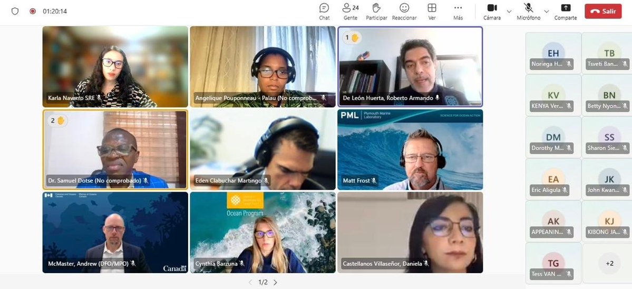Image resolution: width=632 pixels, height=289 pixels.
Task: Click active mic icon beside De León Huerta
Action: coord(437,98)
